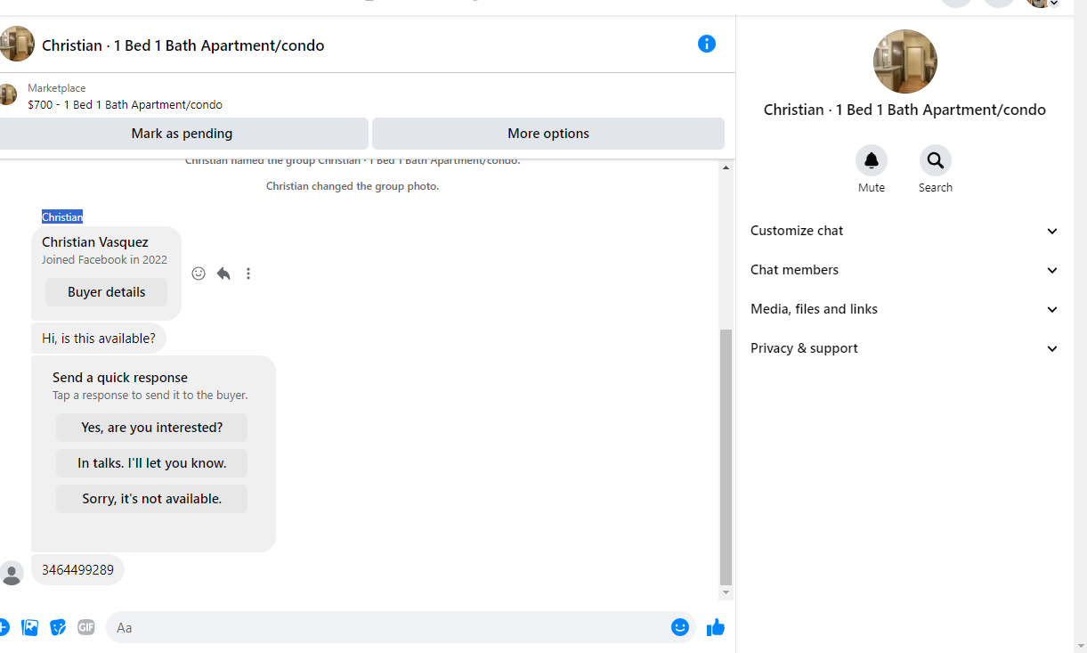Screen dimensions: 1087x653
Task: Expand Chat members section
Action: (x=905, y=270)
